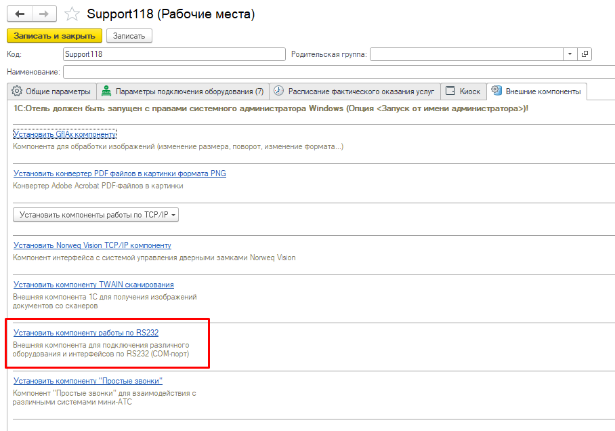The image size is (615, 431).
Task: Click the open-form icon beside Родительская группа
Action: pyautogui.click(x=585, y=54)
